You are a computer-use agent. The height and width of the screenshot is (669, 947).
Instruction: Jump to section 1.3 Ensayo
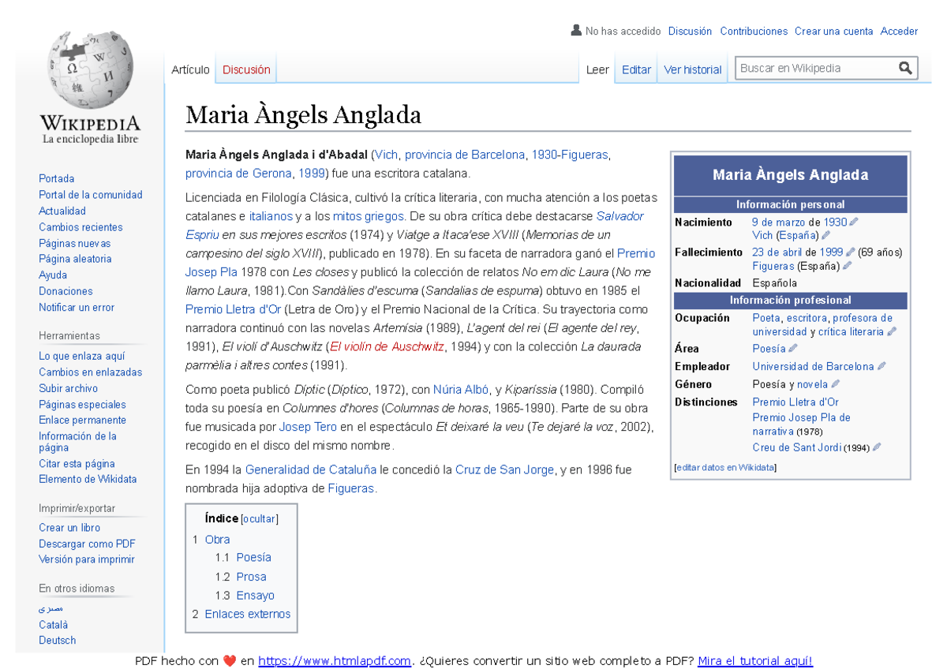point(255,596)
